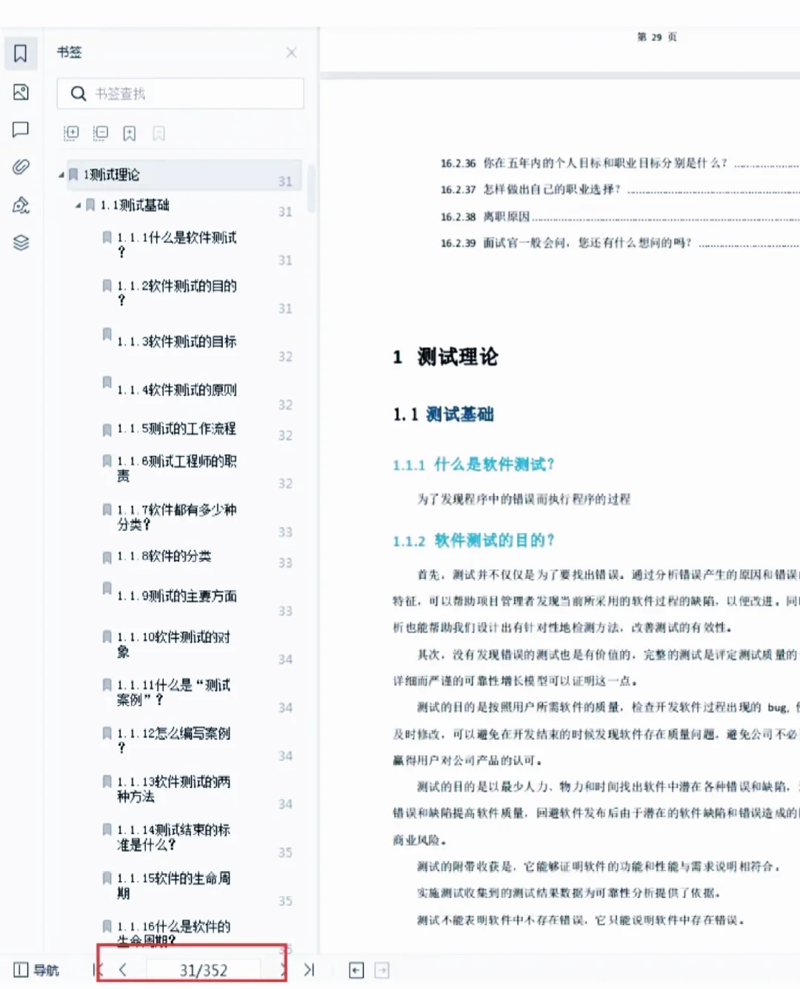800x989 pixels.
Task: Go back to the previous view
Action: [x=356, y=970]
